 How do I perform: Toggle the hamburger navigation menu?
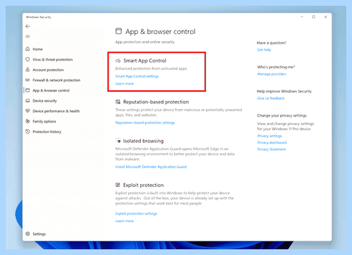(28, 36)
